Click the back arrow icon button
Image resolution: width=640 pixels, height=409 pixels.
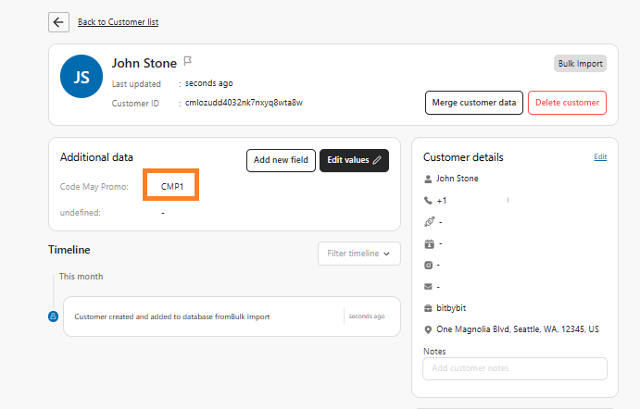click(x=59, y=22)
